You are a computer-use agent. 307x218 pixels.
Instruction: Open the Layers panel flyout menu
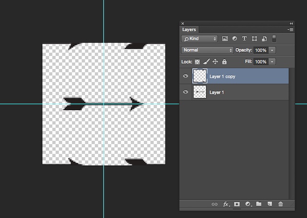click(290, 30)
